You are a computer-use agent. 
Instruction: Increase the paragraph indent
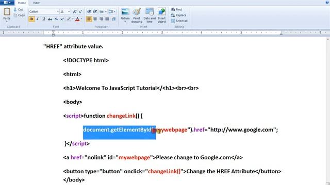(x=95, y=11)
